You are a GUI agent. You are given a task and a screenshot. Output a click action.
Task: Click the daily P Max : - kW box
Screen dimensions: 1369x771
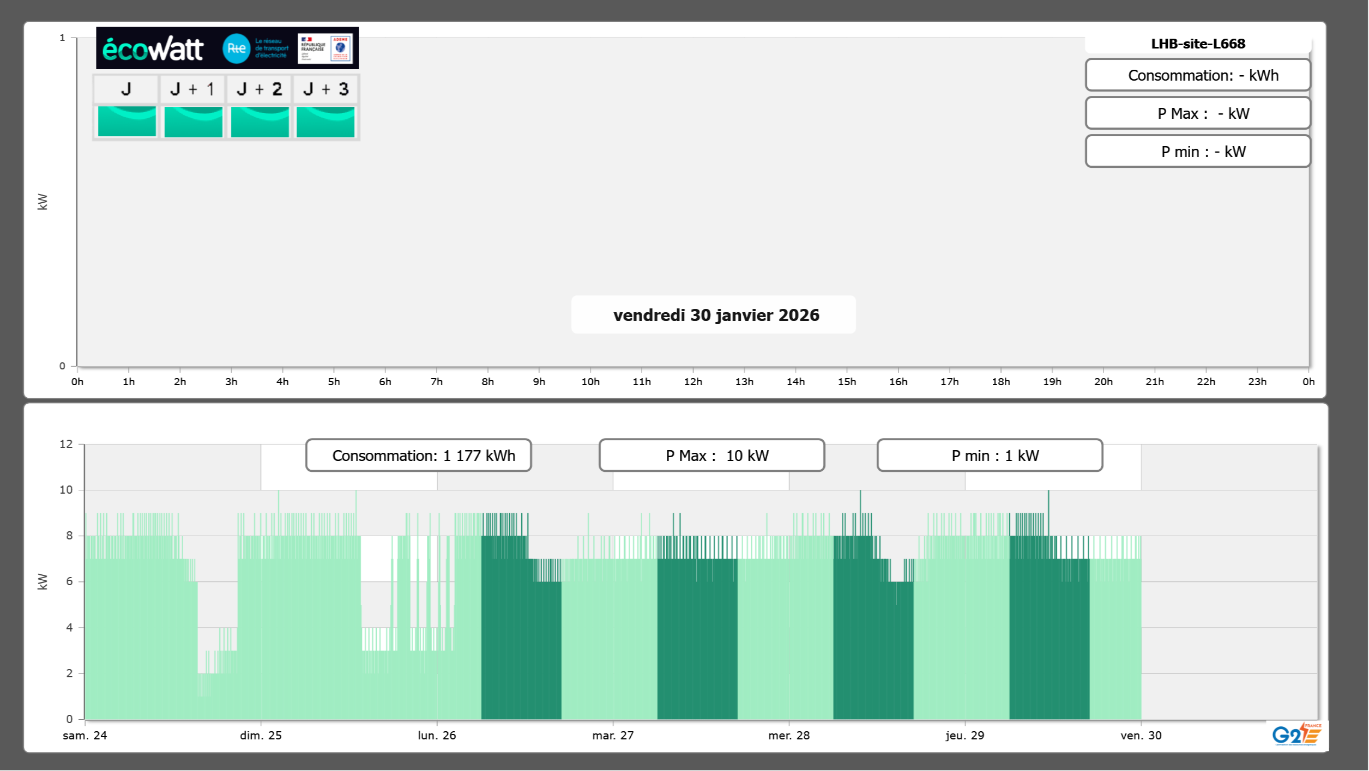coord(1197,113)
